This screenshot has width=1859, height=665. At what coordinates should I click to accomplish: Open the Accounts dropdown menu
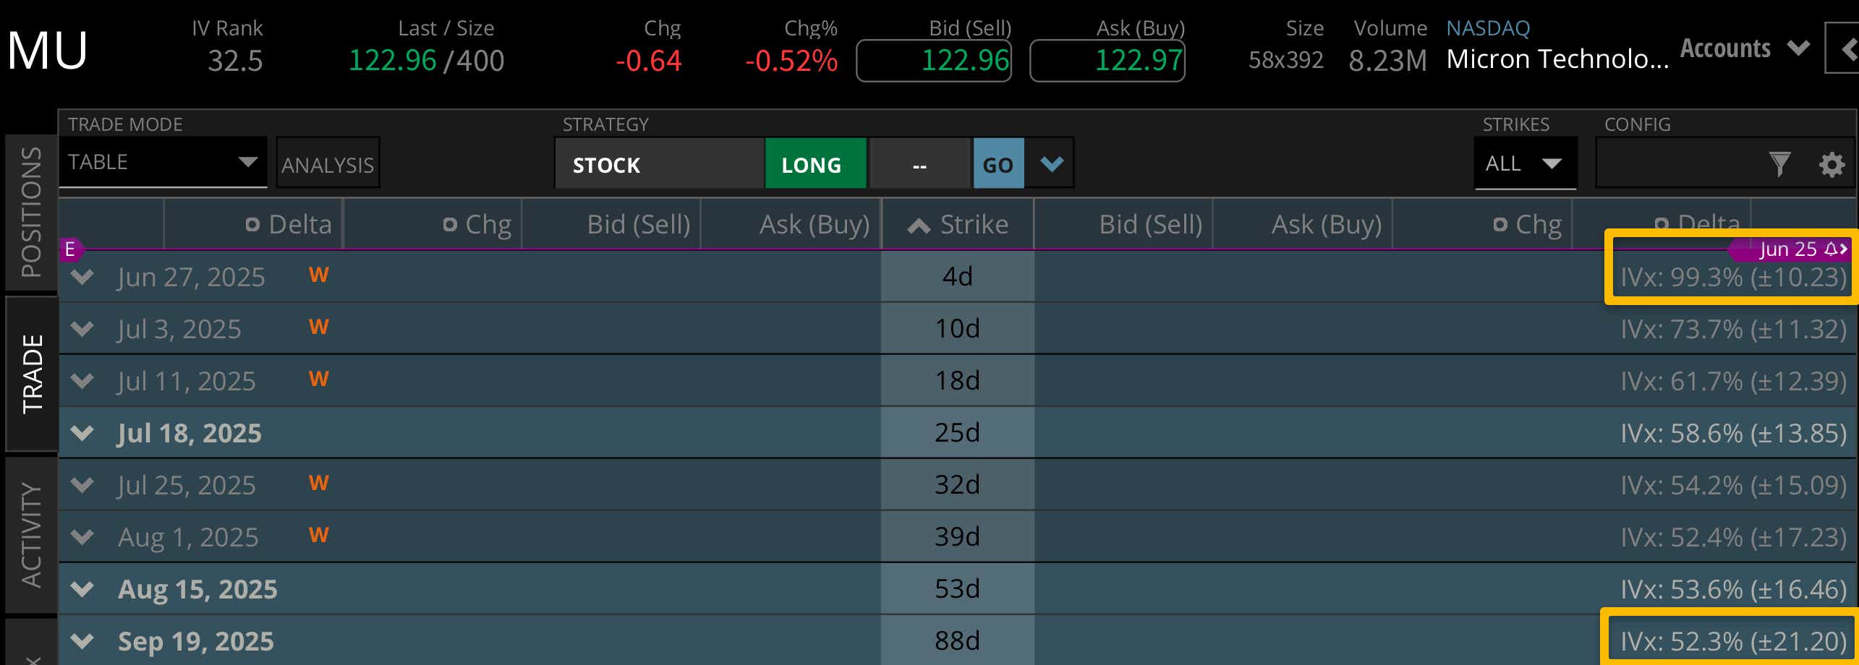tap(1745, 48)
